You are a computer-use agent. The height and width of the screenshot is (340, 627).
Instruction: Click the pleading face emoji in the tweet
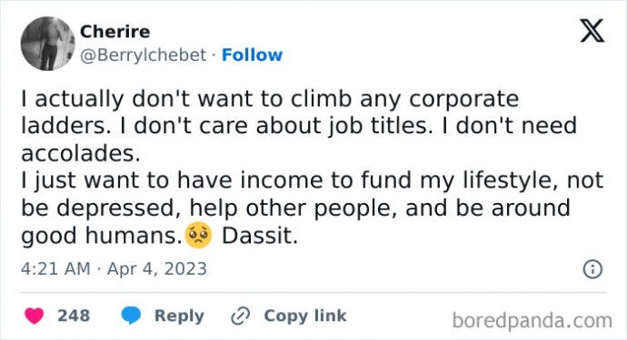(x=199, y=235)
